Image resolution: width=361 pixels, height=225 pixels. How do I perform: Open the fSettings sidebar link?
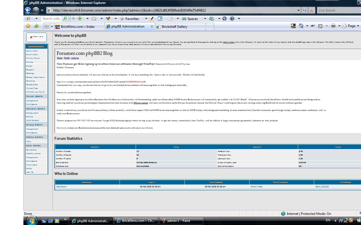30,73
